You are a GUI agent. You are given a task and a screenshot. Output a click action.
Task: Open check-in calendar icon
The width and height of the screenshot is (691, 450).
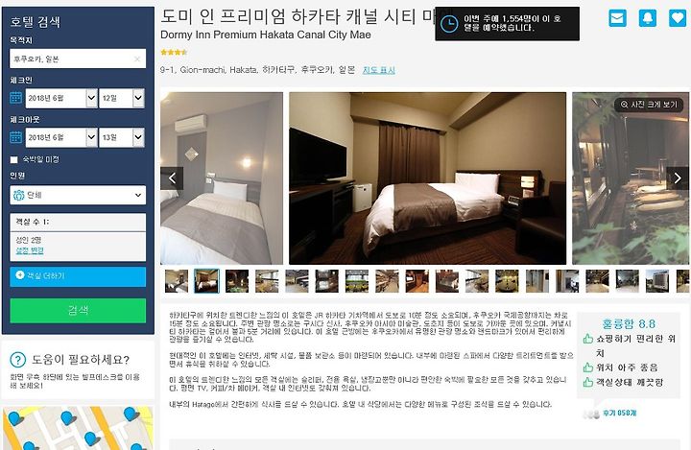click(x=16, y=98)
